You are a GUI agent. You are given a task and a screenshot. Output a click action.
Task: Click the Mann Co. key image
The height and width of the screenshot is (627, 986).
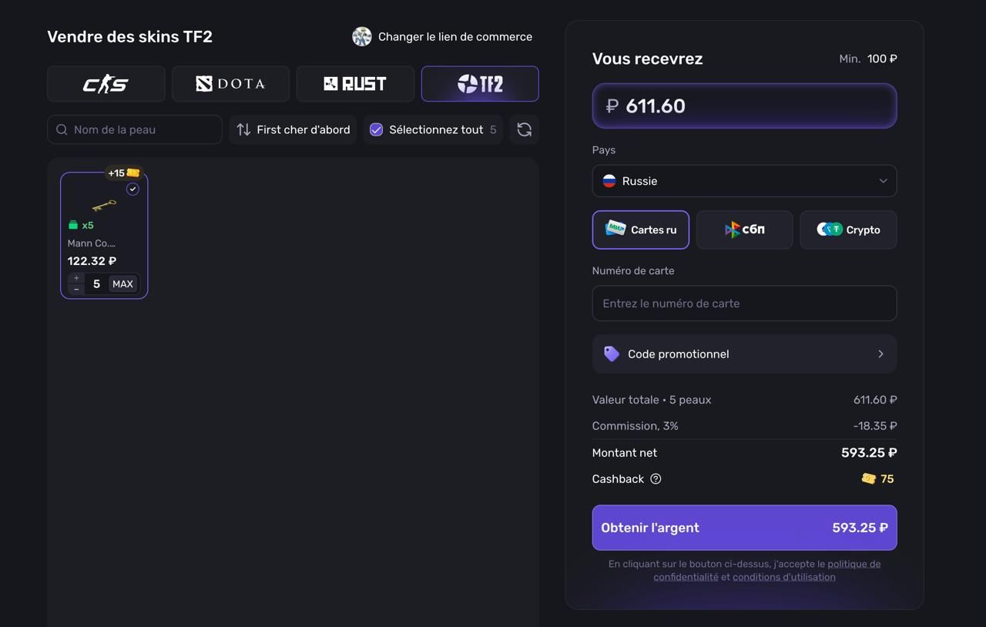tap(104, 206)
